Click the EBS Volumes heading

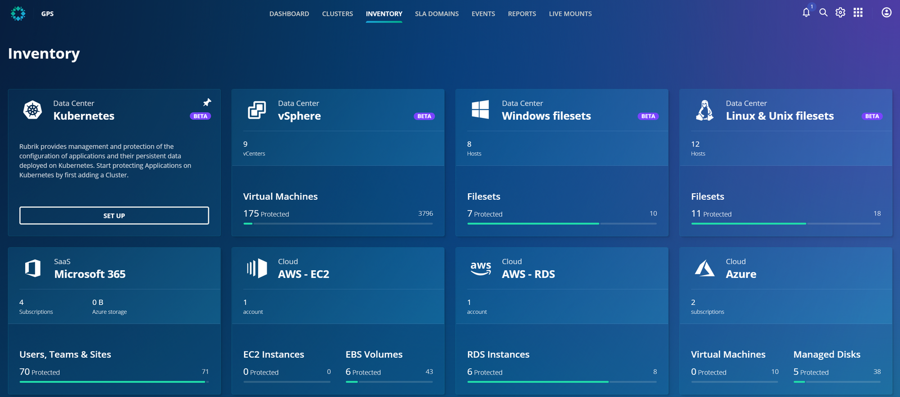pyautogui.click(x=374, y=355)
